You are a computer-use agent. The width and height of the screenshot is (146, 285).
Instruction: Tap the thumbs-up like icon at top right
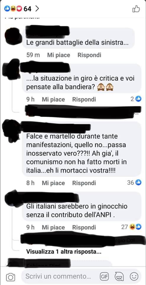click(136, 9)
